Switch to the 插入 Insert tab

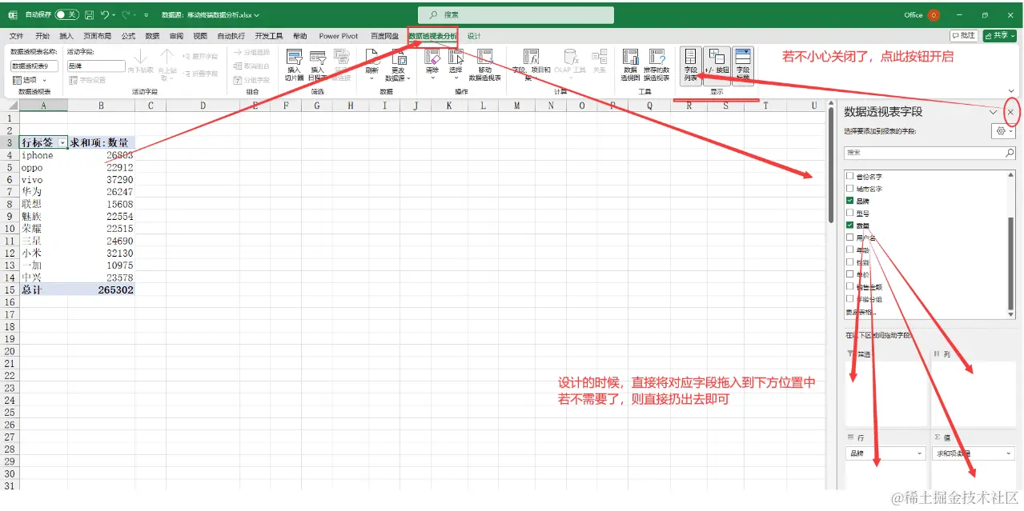[x=66, y=36]
